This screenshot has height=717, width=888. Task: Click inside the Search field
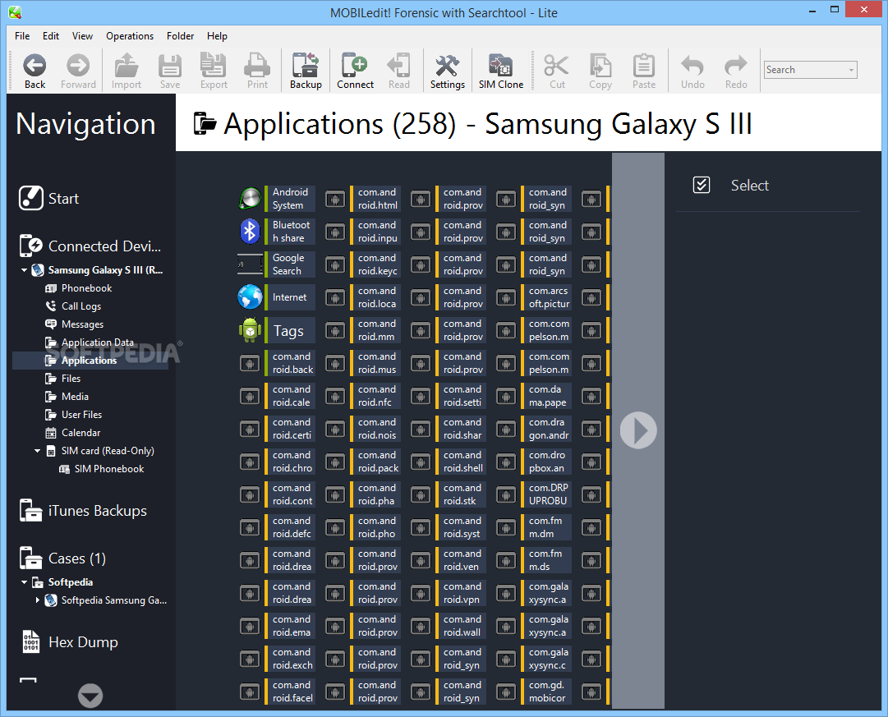tap(804, 70)
